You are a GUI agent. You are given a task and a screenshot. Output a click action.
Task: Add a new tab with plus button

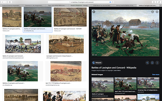tap(160, 6)
